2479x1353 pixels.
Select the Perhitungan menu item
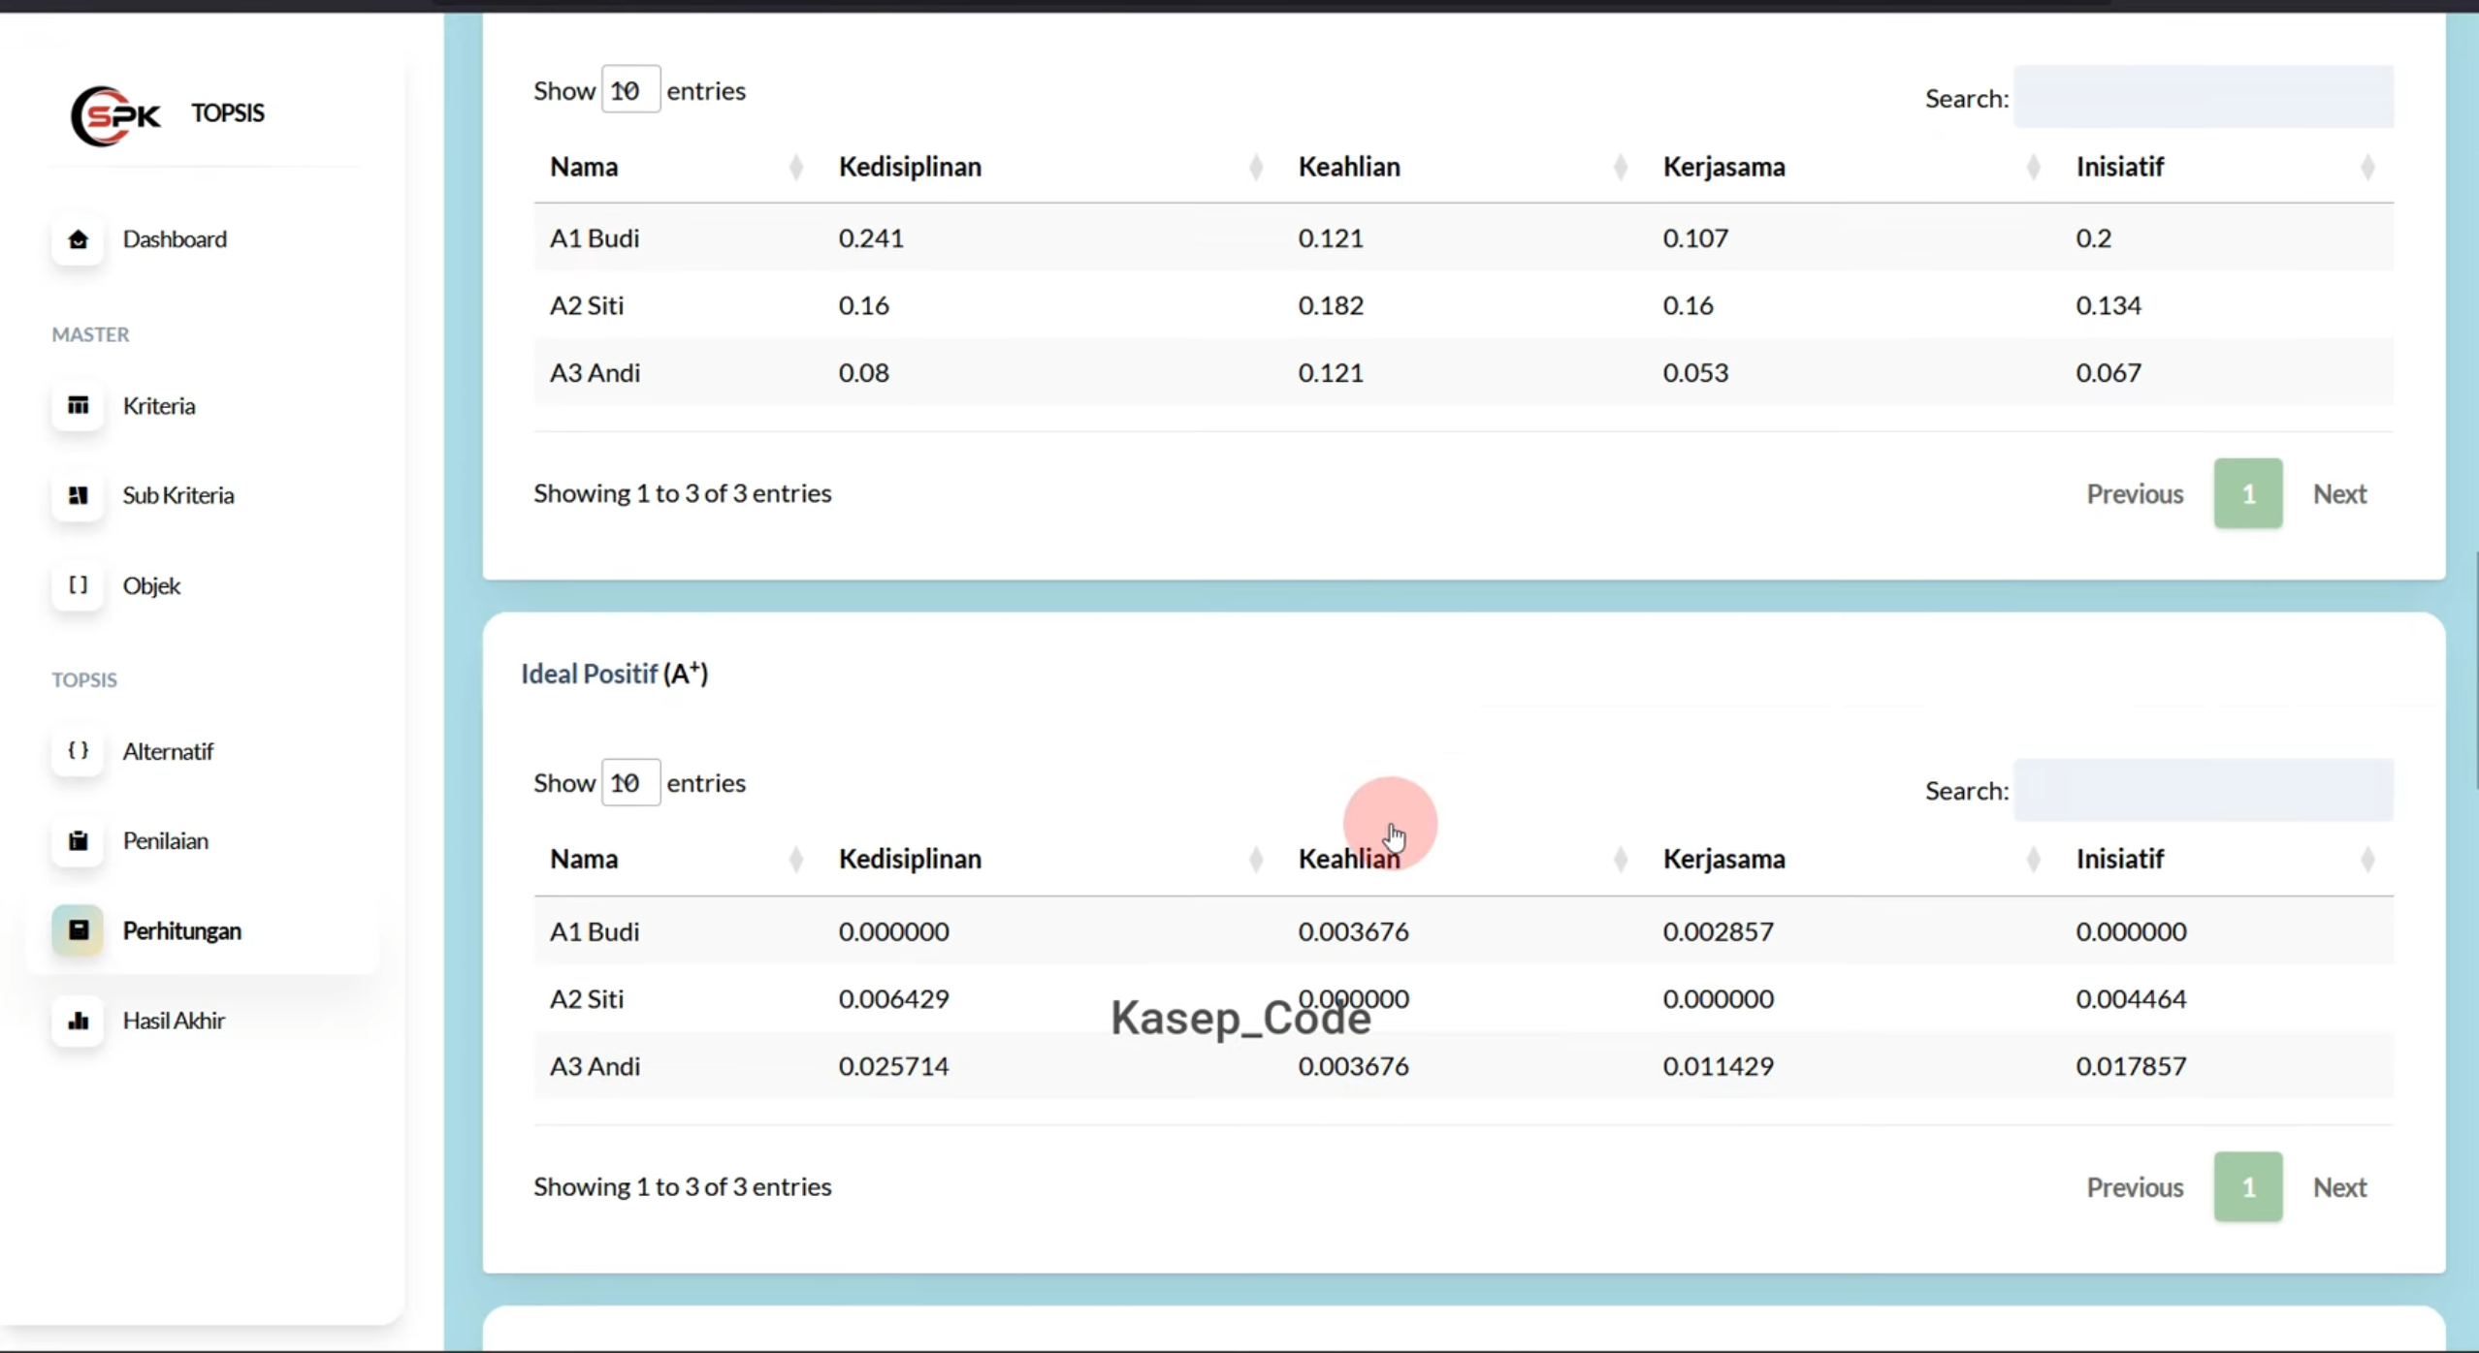[182, 930]
